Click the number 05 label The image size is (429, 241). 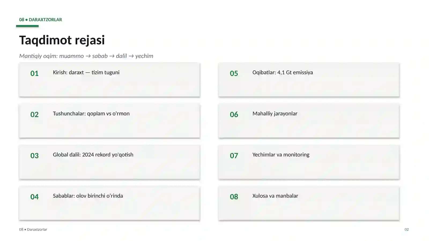234,73
